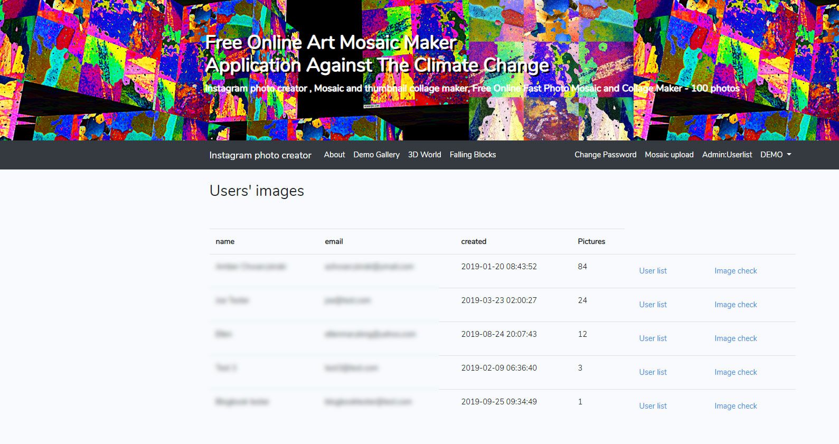839x444 pixels.
Task: Open User list for user created 2019-08-24
Action: [653, 338]
